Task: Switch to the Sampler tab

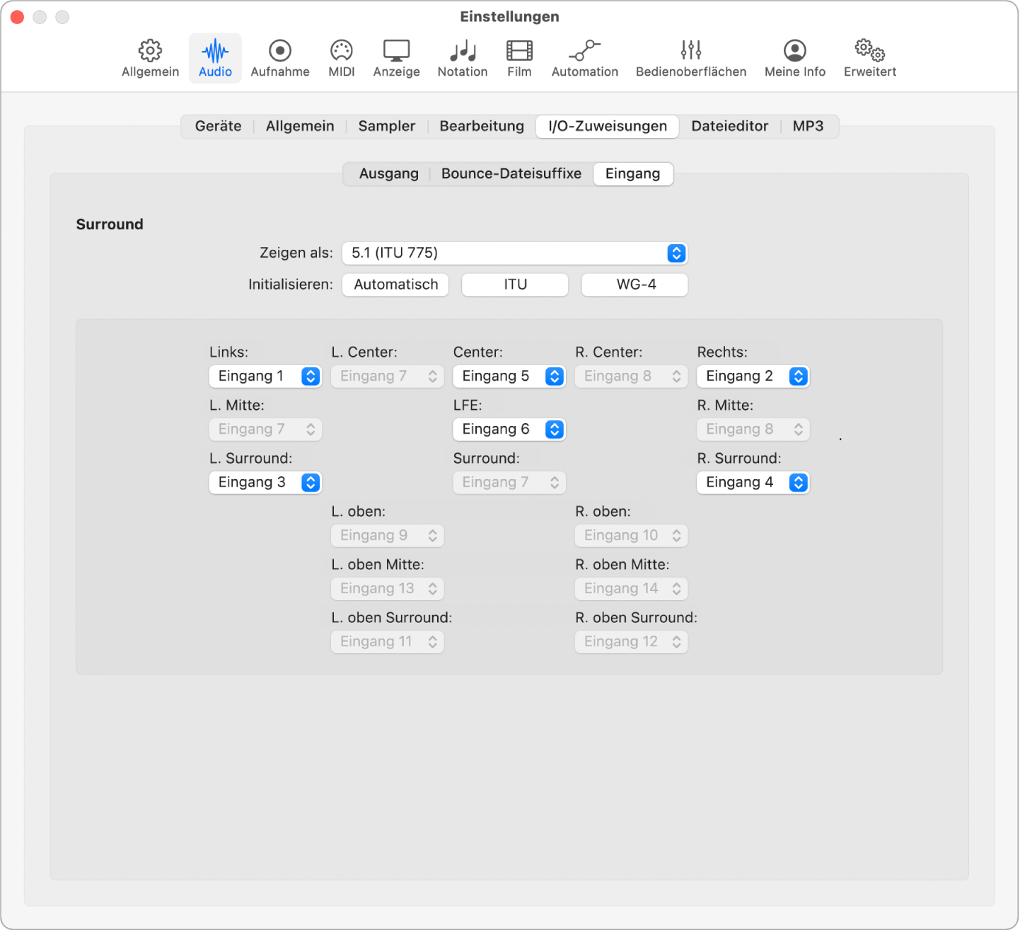Action: [x=387, y=126]
